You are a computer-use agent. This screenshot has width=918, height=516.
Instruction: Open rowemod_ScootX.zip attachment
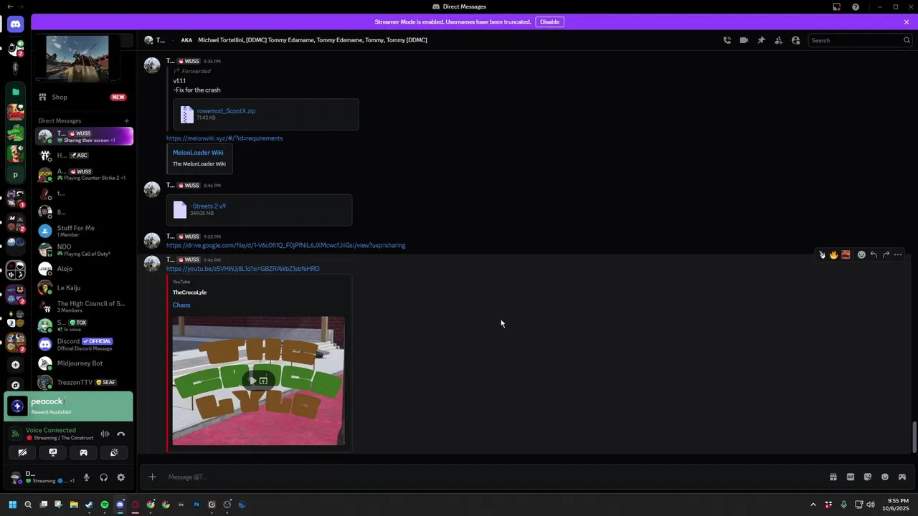tap(226, 111)
